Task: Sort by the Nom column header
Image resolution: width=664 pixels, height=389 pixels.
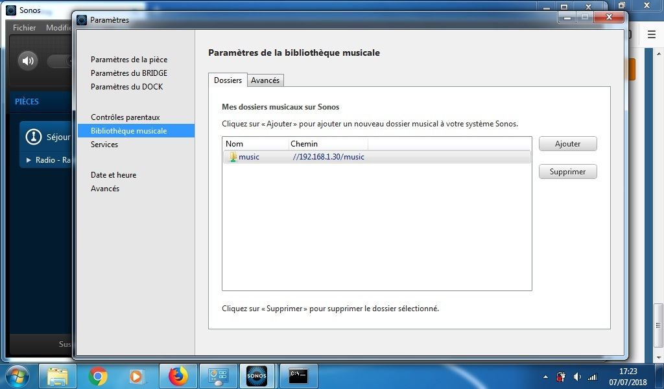Action: coord(255,143)
